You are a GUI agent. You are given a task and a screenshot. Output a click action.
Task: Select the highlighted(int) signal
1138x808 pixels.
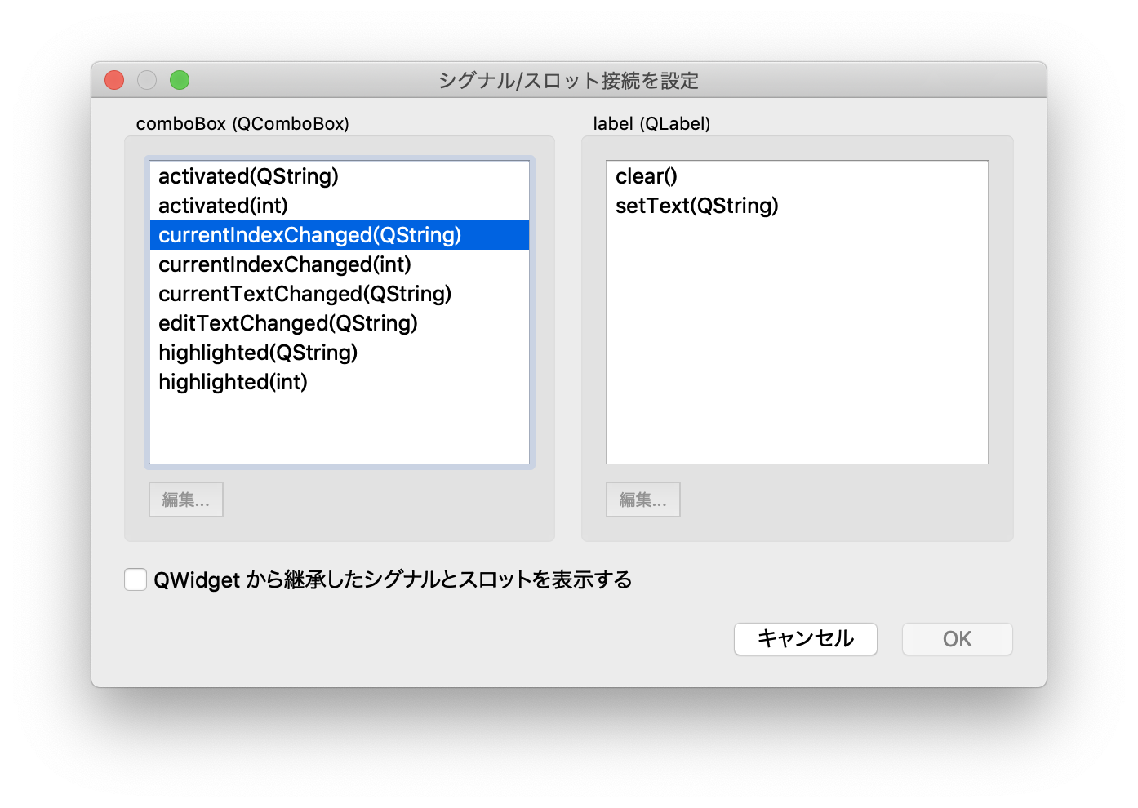click(x=233, y=382)
